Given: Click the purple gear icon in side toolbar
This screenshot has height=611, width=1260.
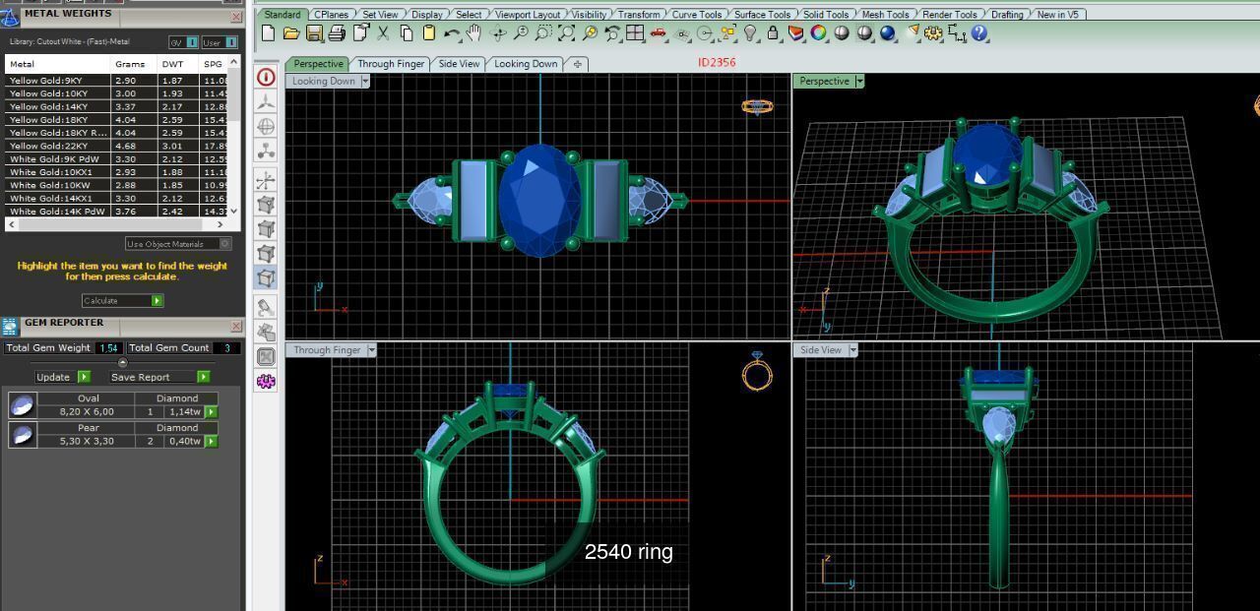Looking at the screenshot, I should coord(266,381).
